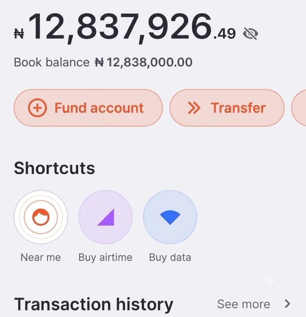Tap the Transfer button
Image resolution: width=306 pixels, height=317 pixels.
coord(227,108)
